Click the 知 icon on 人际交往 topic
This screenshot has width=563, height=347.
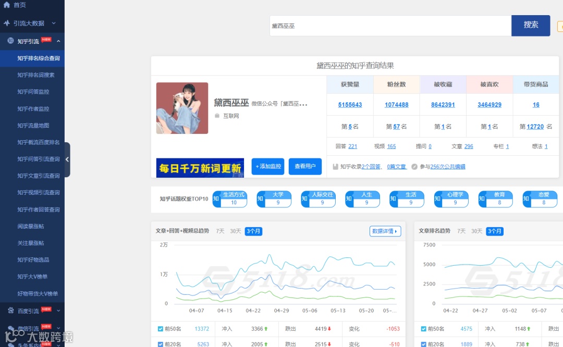[305, 199]
